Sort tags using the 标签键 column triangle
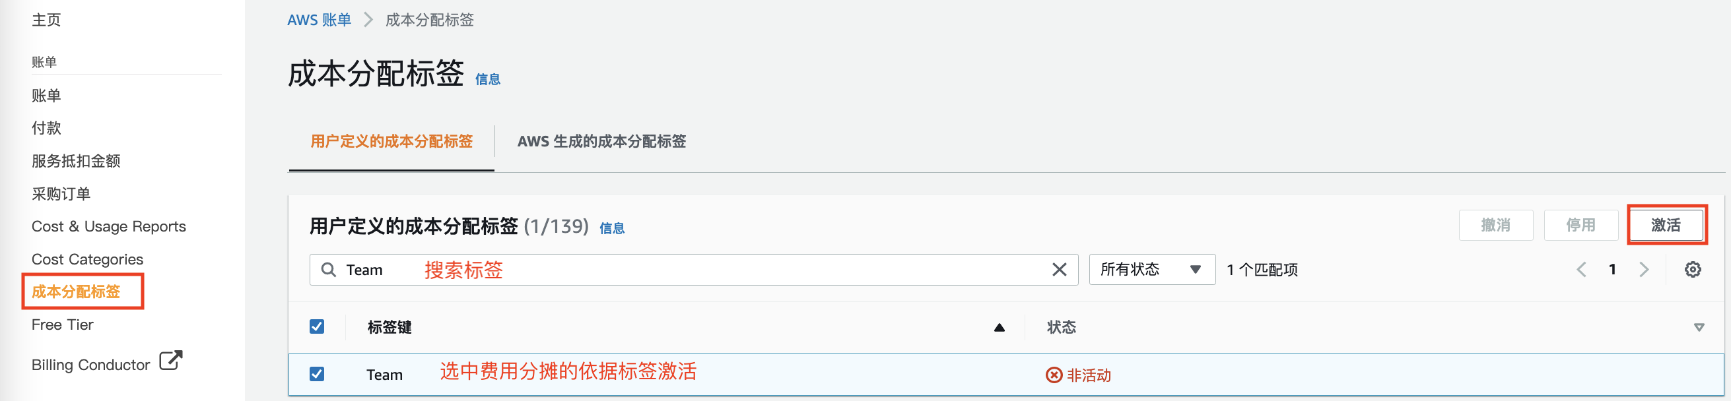This screenshot has width=1731, height=401. tap(1000, 327)
